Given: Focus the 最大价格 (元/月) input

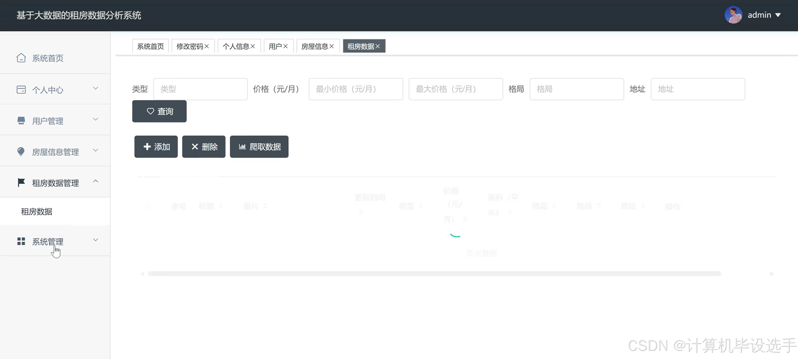Looking at the screenshot, I should coord(456,89).
